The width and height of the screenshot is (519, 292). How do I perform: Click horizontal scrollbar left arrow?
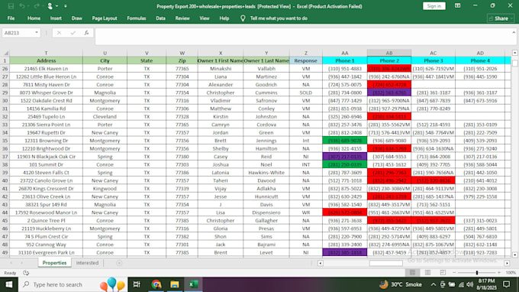(x=320, y=263)
